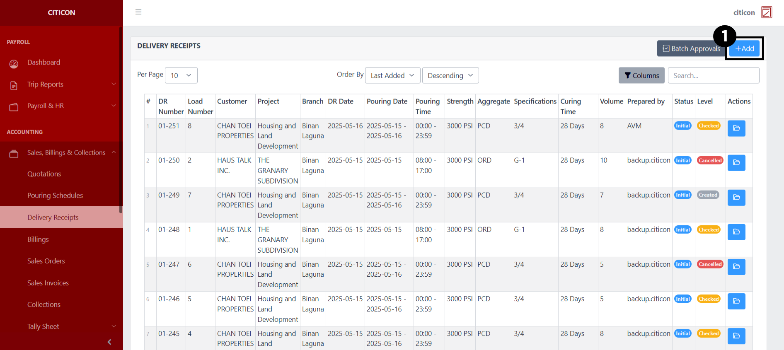This screenshot has width=784, height=350.
Task: Open the citicon user profile icon
Action: point(767,12)
